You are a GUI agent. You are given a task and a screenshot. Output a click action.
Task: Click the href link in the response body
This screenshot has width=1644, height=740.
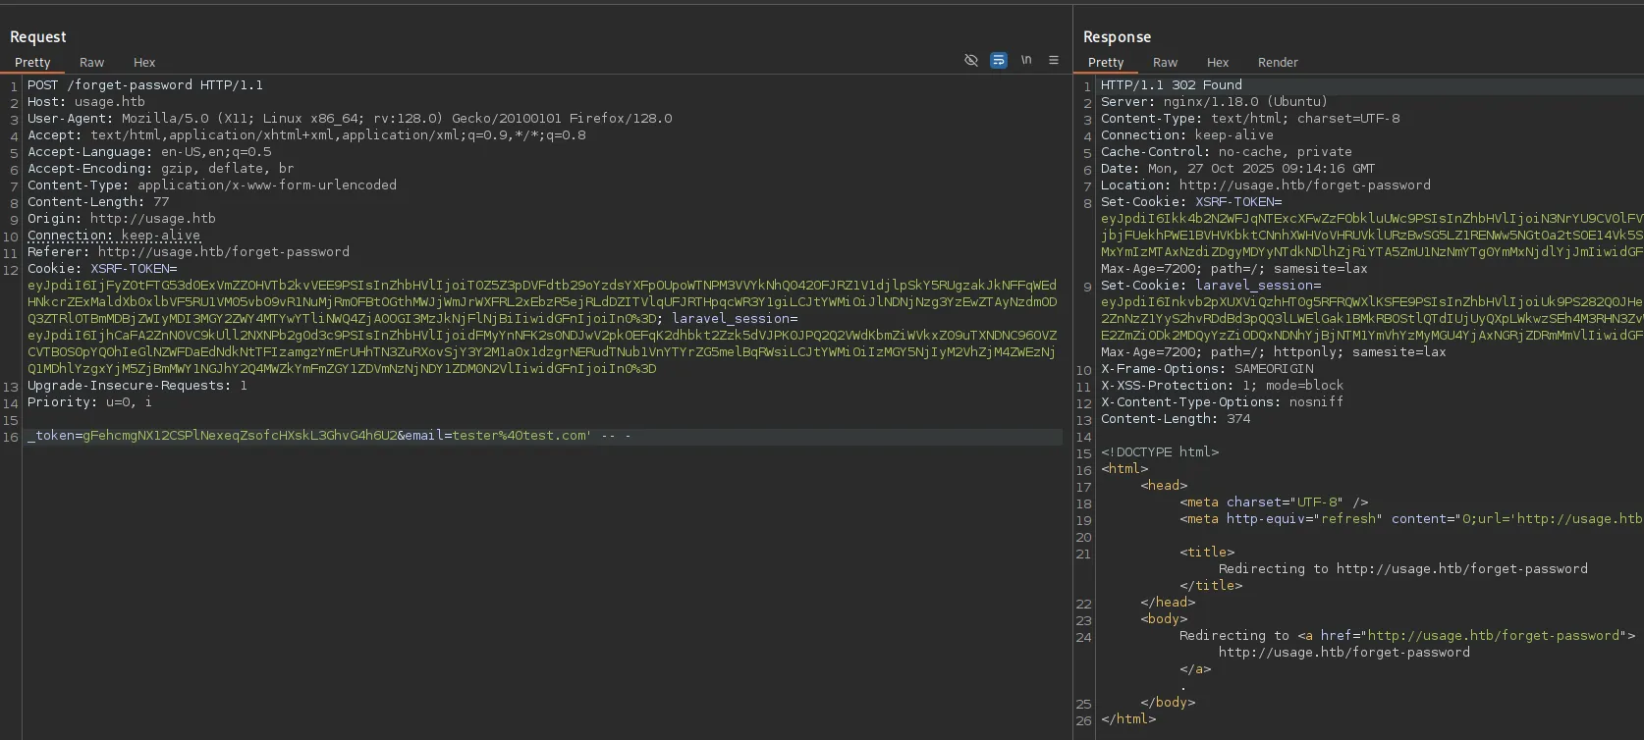click(x=1493, y=636)
